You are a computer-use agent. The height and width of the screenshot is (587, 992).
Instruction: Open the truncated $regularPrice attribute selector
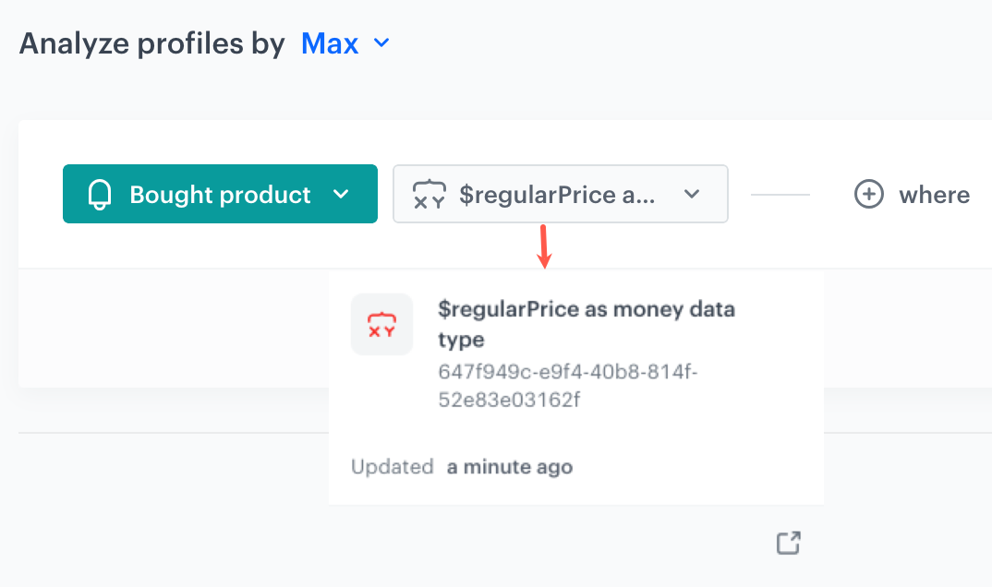[558, 195]
